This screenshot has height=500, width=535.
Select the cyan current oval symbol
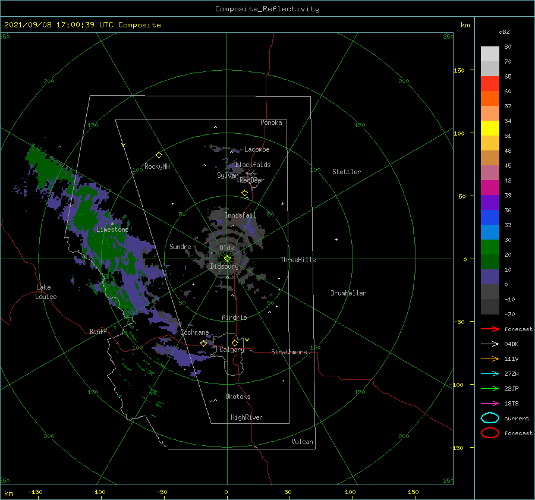tap(490, 418)
